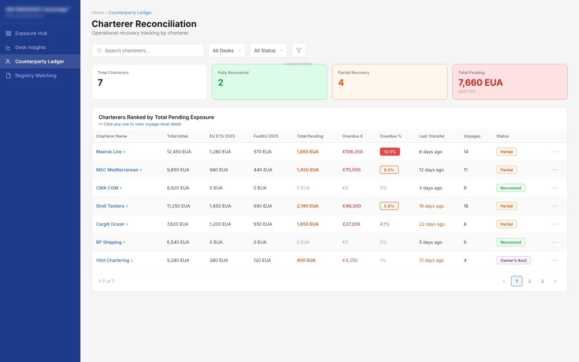Click the Total Pending column header
Viewport: 579px width, 362px height.
click(x=310, y=136)
